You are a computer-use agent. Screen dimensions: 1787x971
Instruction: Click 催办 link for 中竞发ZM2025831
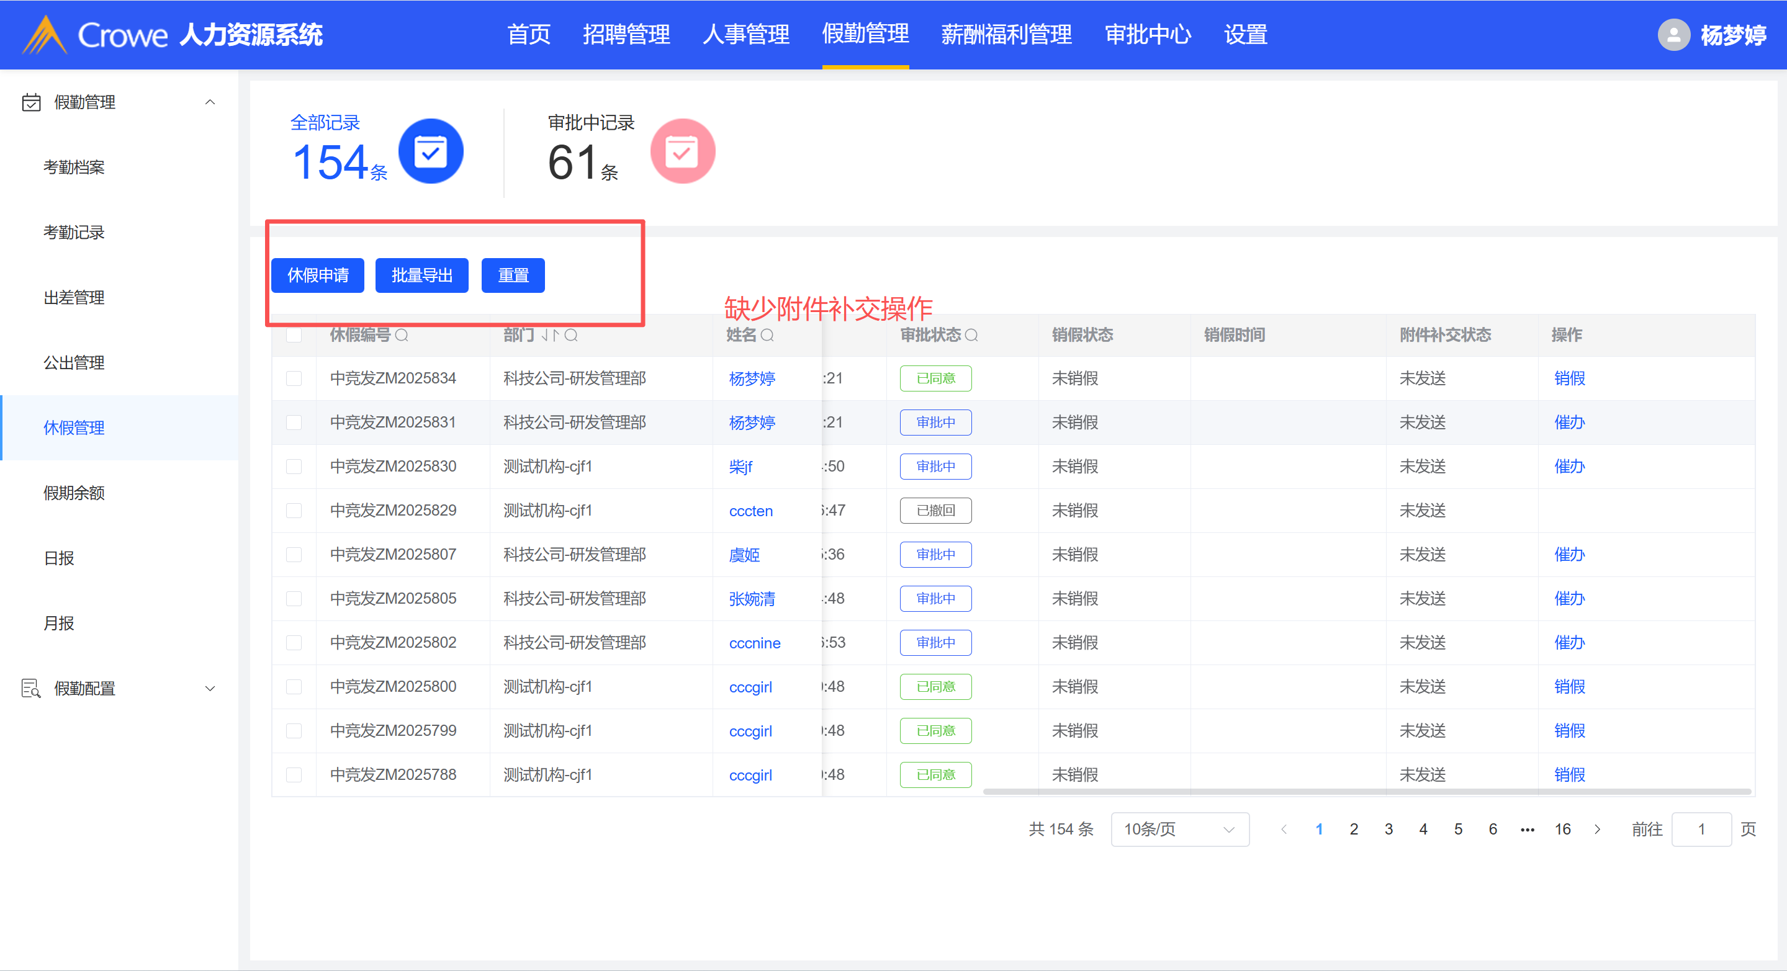click(1569, 423)
